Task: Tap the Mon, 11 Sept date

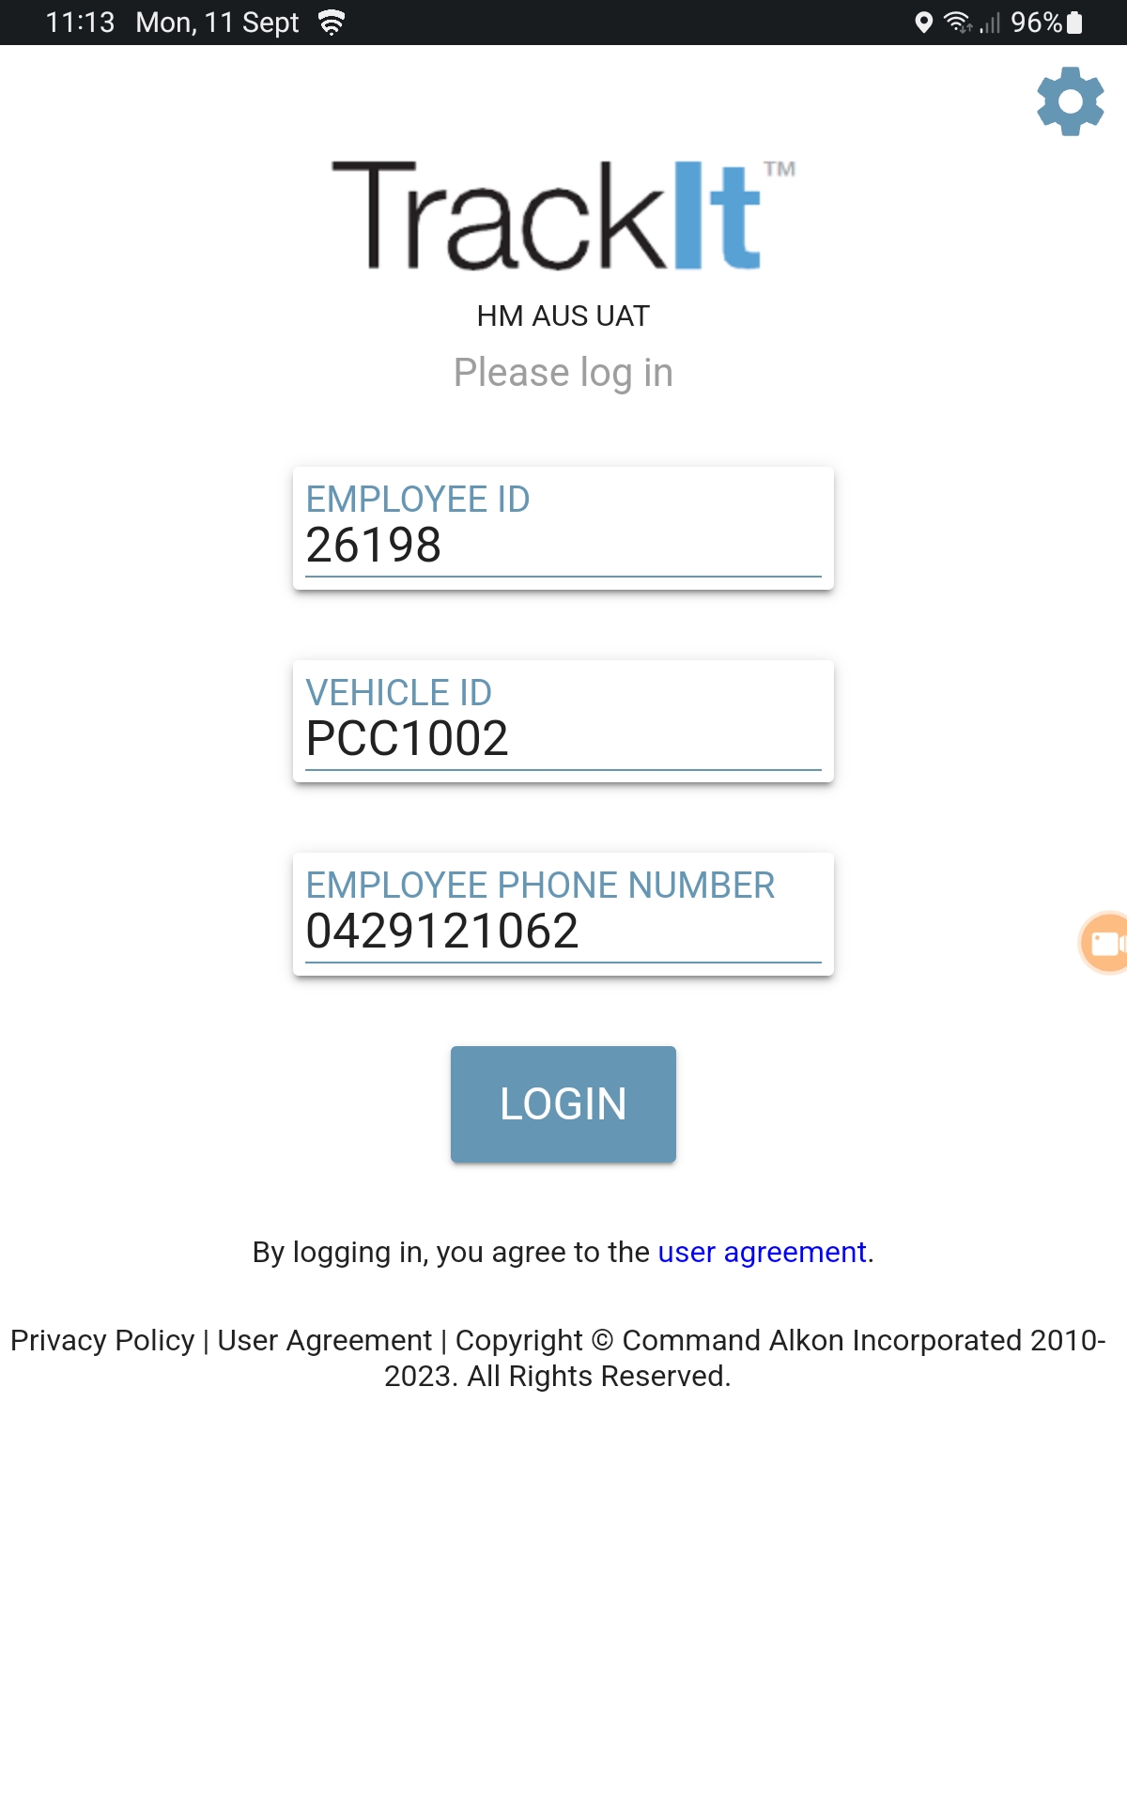Action: pyautogui.click(x=217, y=23)
